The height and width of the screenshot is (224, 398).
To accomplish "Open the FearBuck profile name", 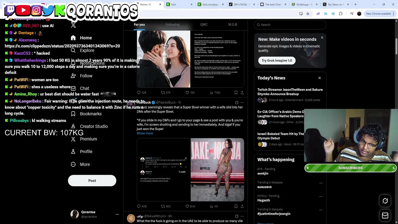I will point(144,102).
